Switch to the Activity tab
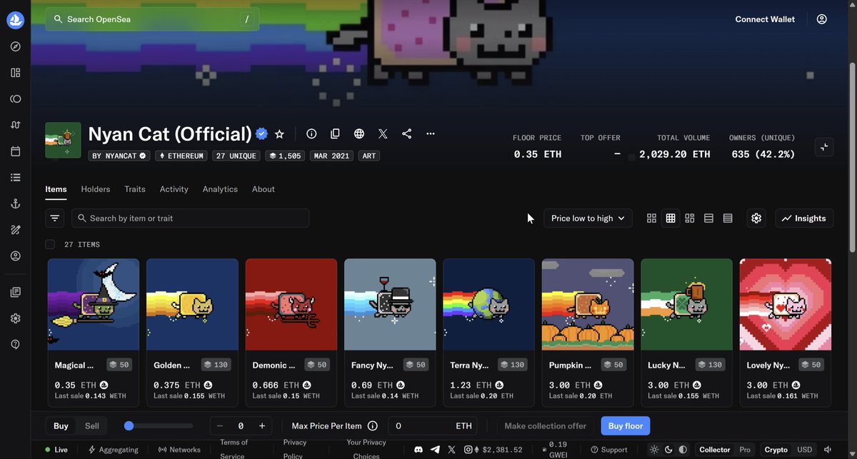 [x=174, y=189]
